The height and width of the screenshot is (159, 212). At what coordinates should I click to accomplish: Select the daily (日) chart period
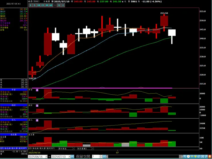55,5
